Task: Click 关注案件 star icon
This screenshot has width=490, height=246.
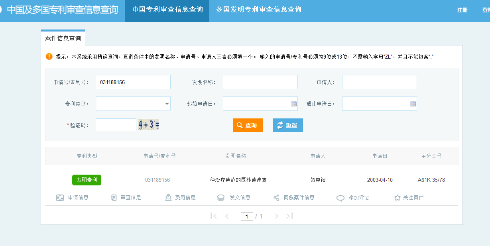Action: pyautogui.click(x=397, y=198)
